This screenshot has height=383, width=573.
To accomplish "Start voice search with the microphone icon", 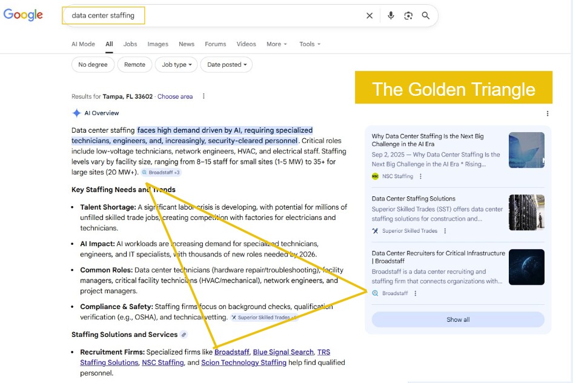I will pyautogui.click(x=390, y=16).
